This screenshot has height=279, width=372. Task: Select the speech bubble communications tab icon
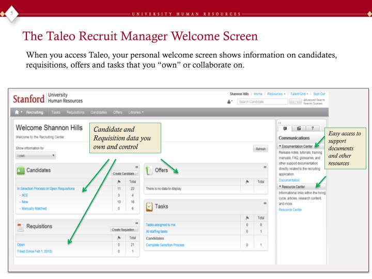[x=285, y=128]
